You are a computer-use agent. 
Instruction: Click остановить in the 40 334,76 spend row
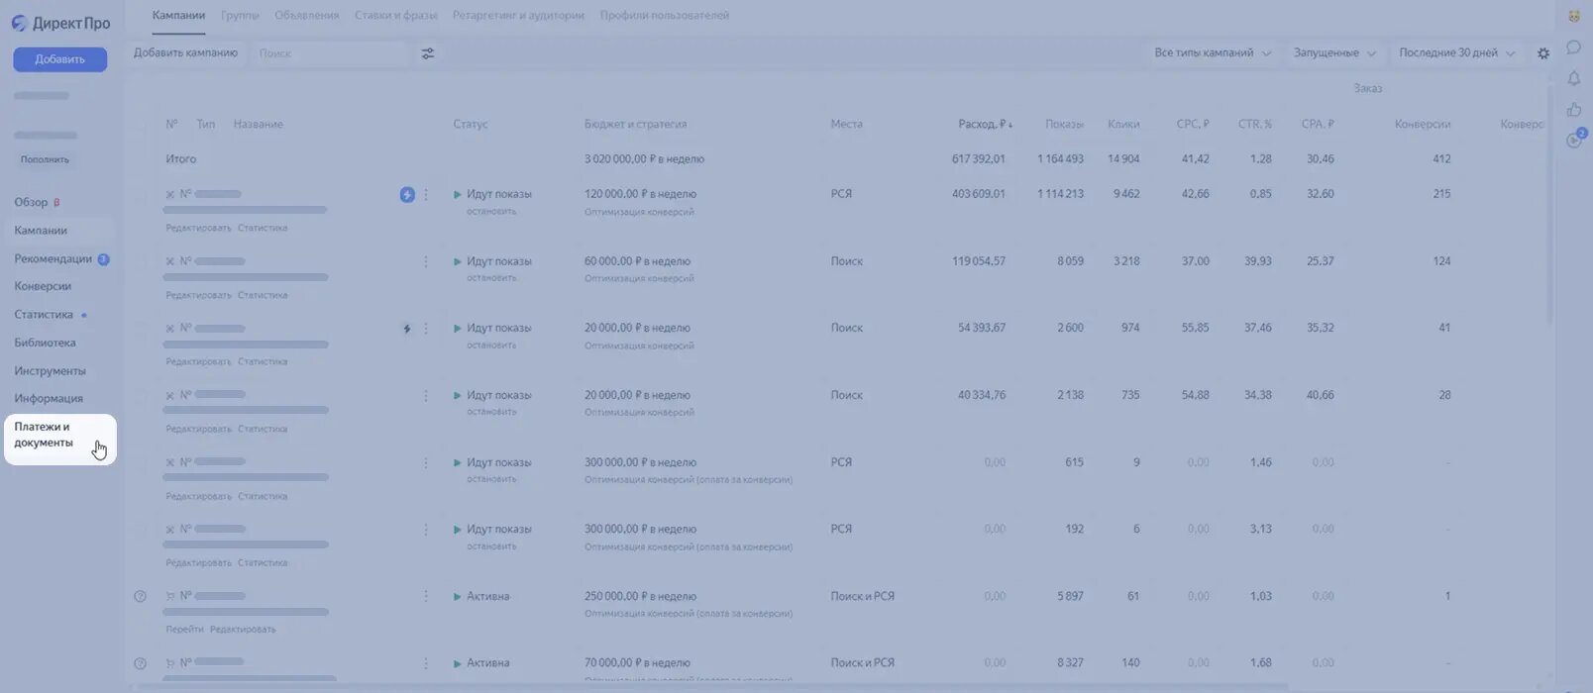pos(491,412)
